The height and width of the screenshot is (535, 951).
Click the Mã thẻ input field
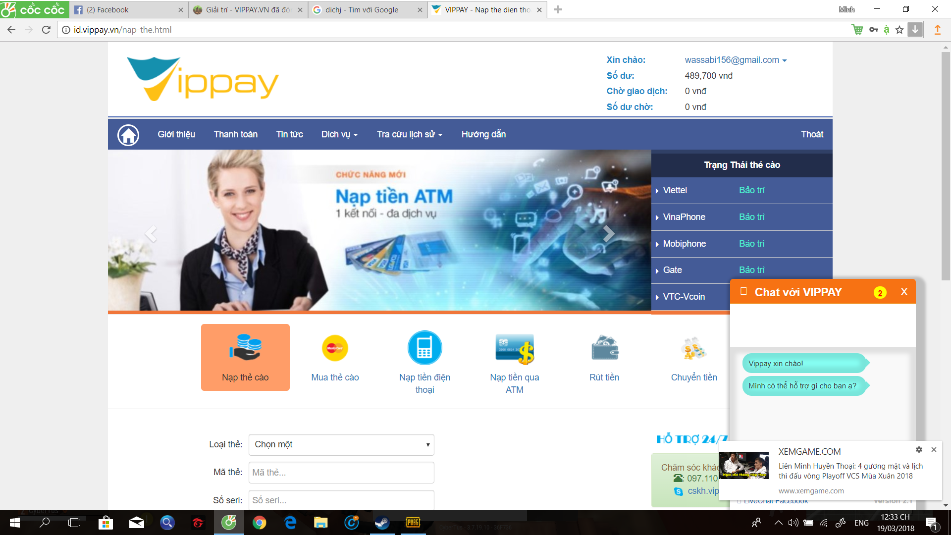[x=341, y=473]
